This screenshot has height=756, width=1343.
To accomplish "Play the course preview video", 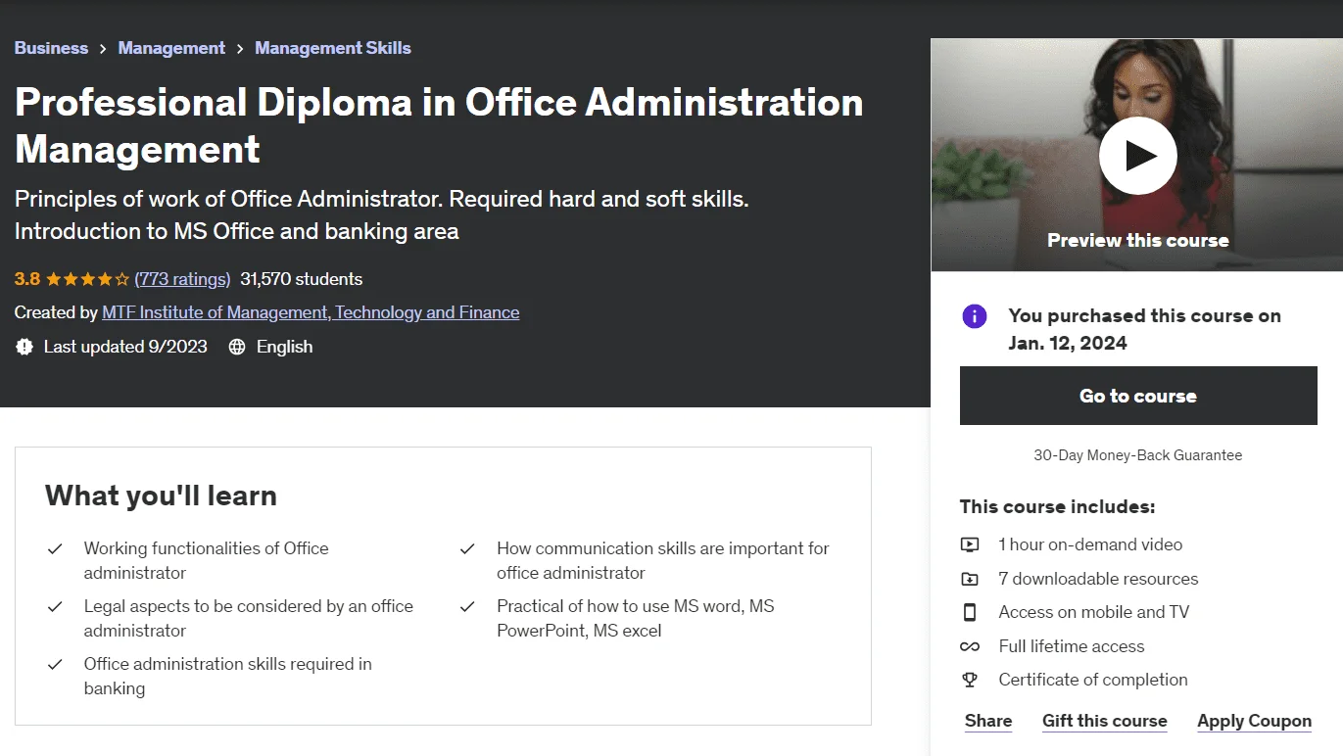I will [1136, 156].
